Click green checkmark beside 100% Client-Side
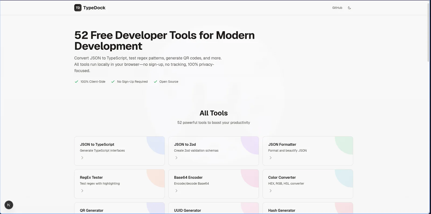 coord(77,82)
